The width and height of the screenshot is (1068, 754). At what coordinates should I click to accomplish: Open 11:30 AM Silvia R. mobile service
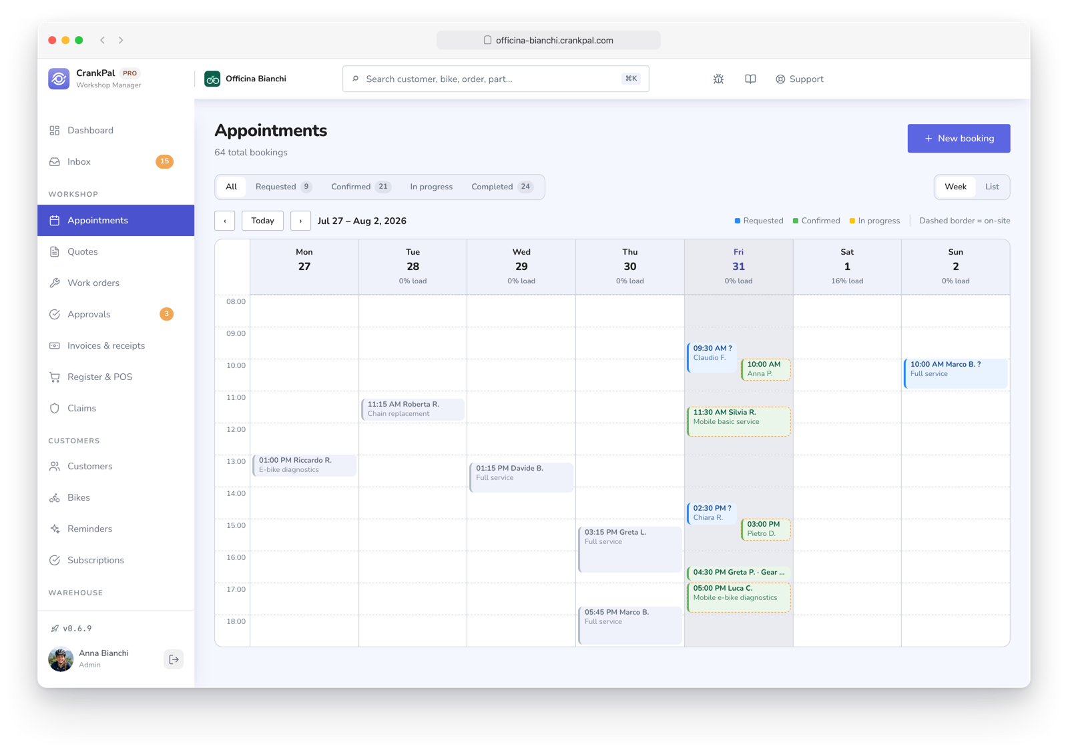tap(739, 421)
